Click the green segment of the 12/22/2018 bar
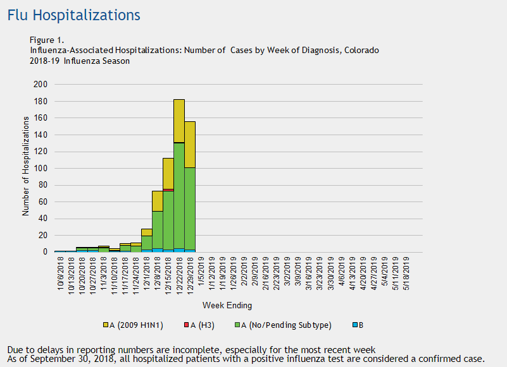This screenshot has width=507, height=367. pyautogui.click(x=179, y=196)
